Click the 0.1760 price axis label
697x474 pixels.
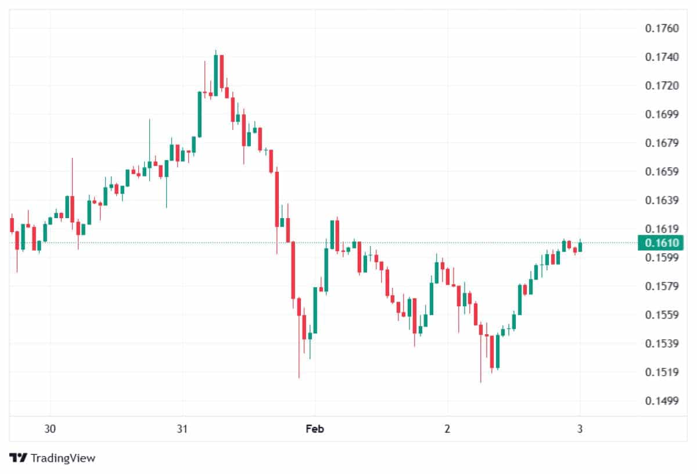(x=662, y=28)
